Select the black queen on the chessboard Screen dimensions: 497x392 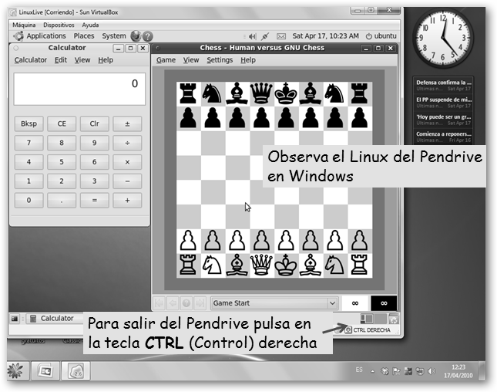(262, 93)
